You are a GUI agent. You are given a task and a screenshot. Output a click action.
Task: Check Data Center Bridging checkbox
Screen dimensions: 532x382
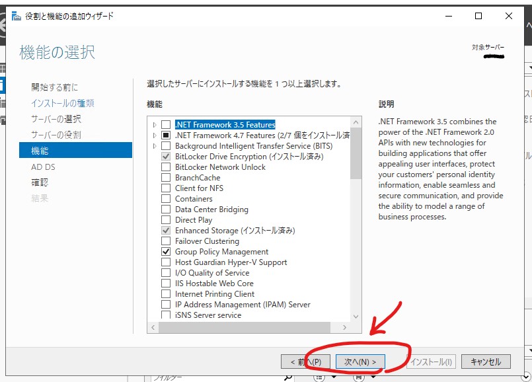coord(166,209)
